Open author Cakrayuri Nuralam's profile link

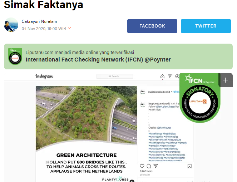click(39, 21)
